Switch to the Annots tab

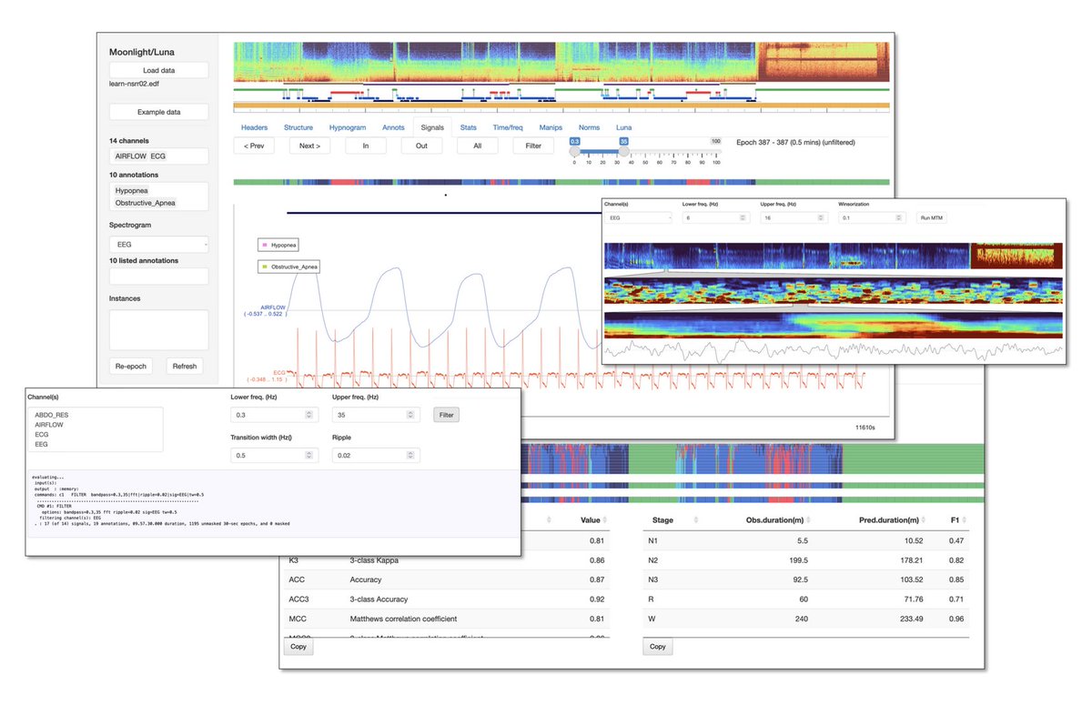tap(393, 127)
